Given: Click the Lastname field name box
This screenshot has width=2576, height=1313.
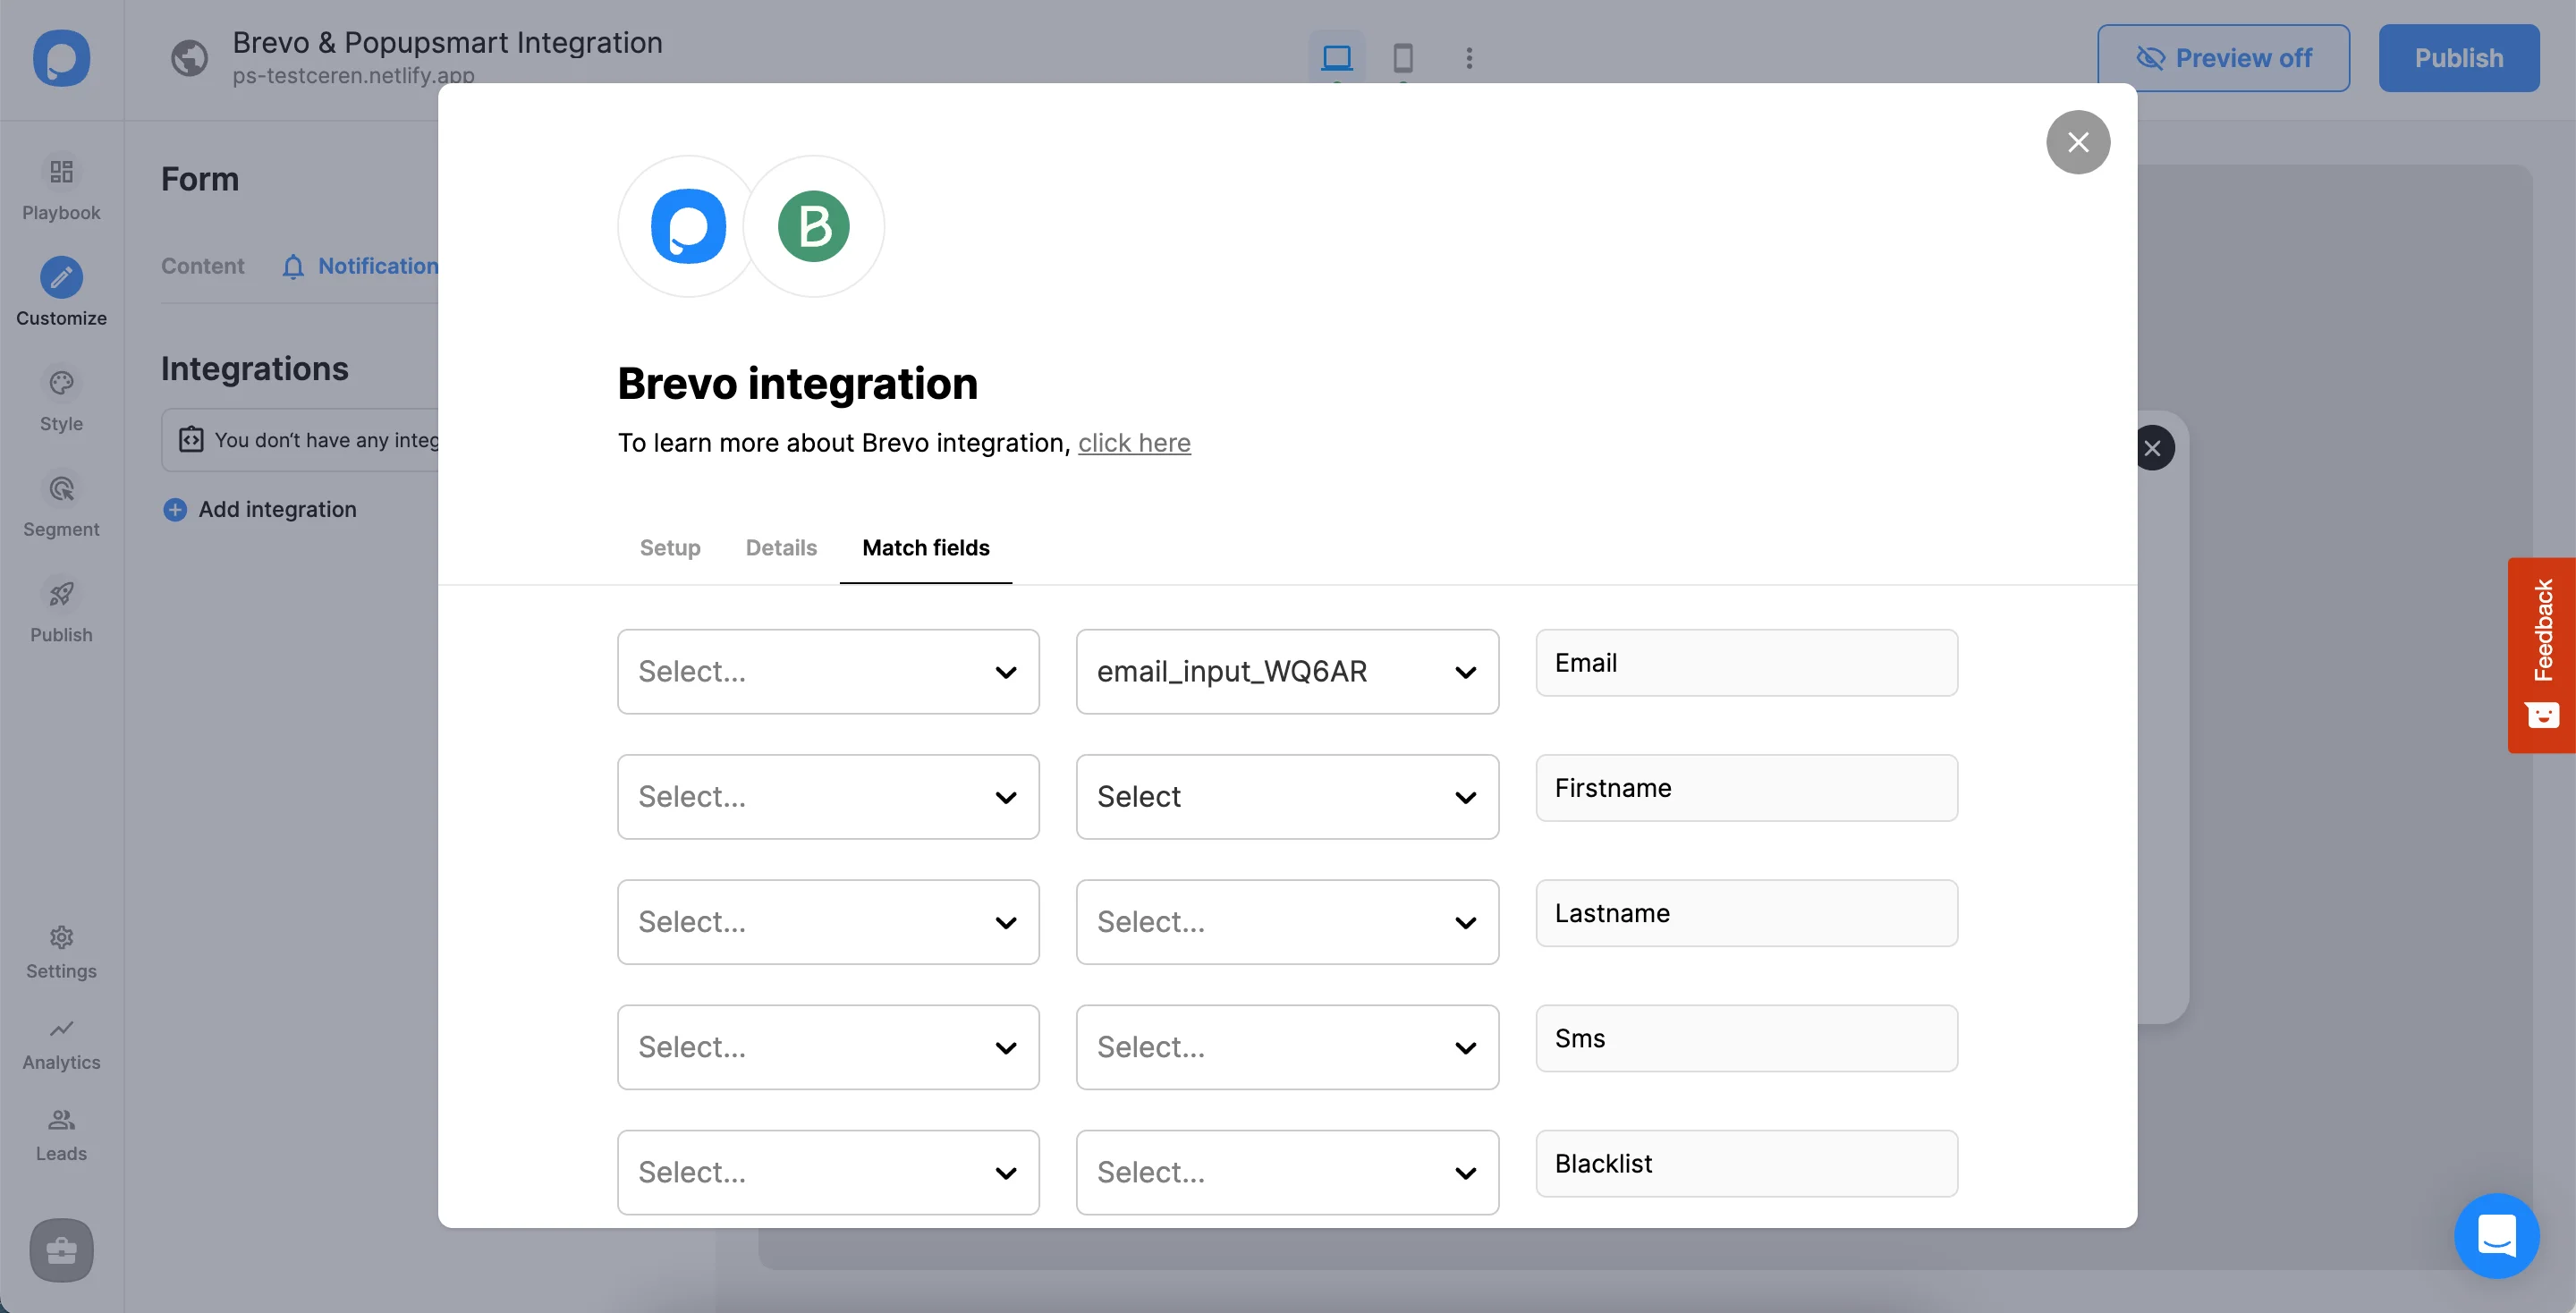Looking at the screenshot, I should click(x=1746, y=913).
